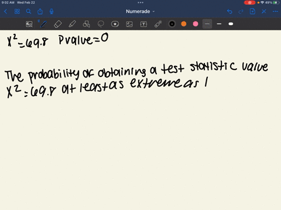Choose the black pen color
The image size is (281, 210).
172,24
